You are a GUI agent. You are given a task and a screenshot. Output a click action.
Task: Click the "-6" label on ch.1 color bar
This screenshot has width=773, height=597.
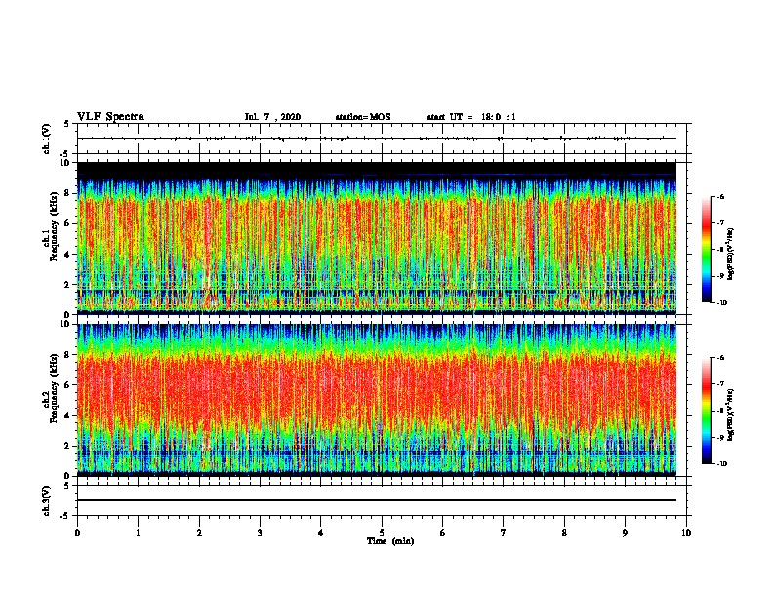click(720, 197)
